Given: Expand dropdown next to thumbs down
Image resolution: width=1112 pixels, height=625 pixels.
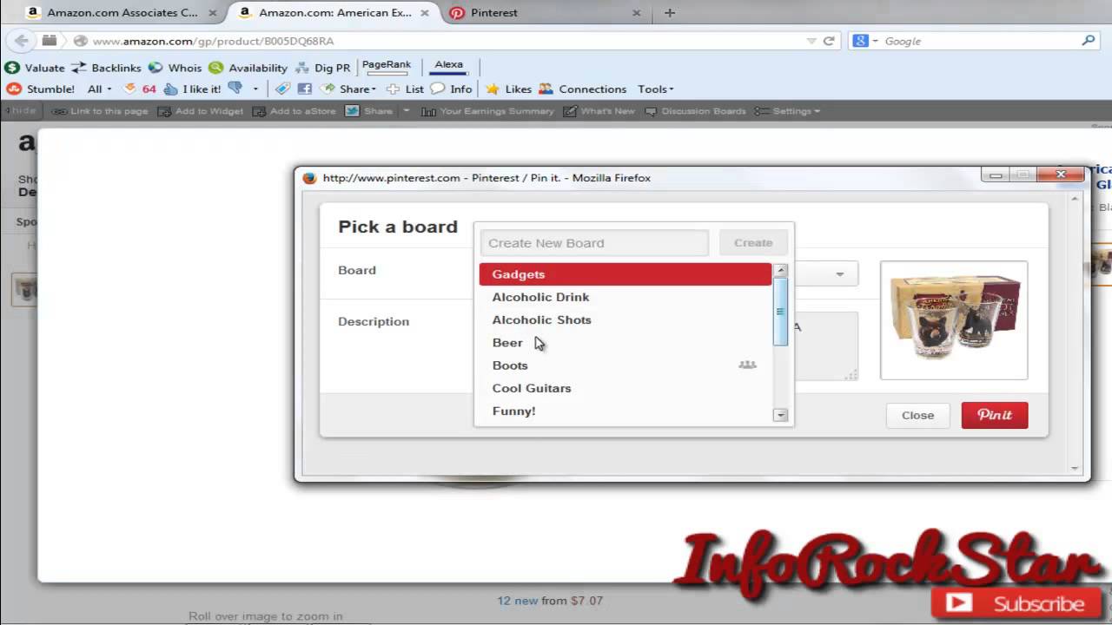Looking at the screenshot, I should (x=255, y=89).
